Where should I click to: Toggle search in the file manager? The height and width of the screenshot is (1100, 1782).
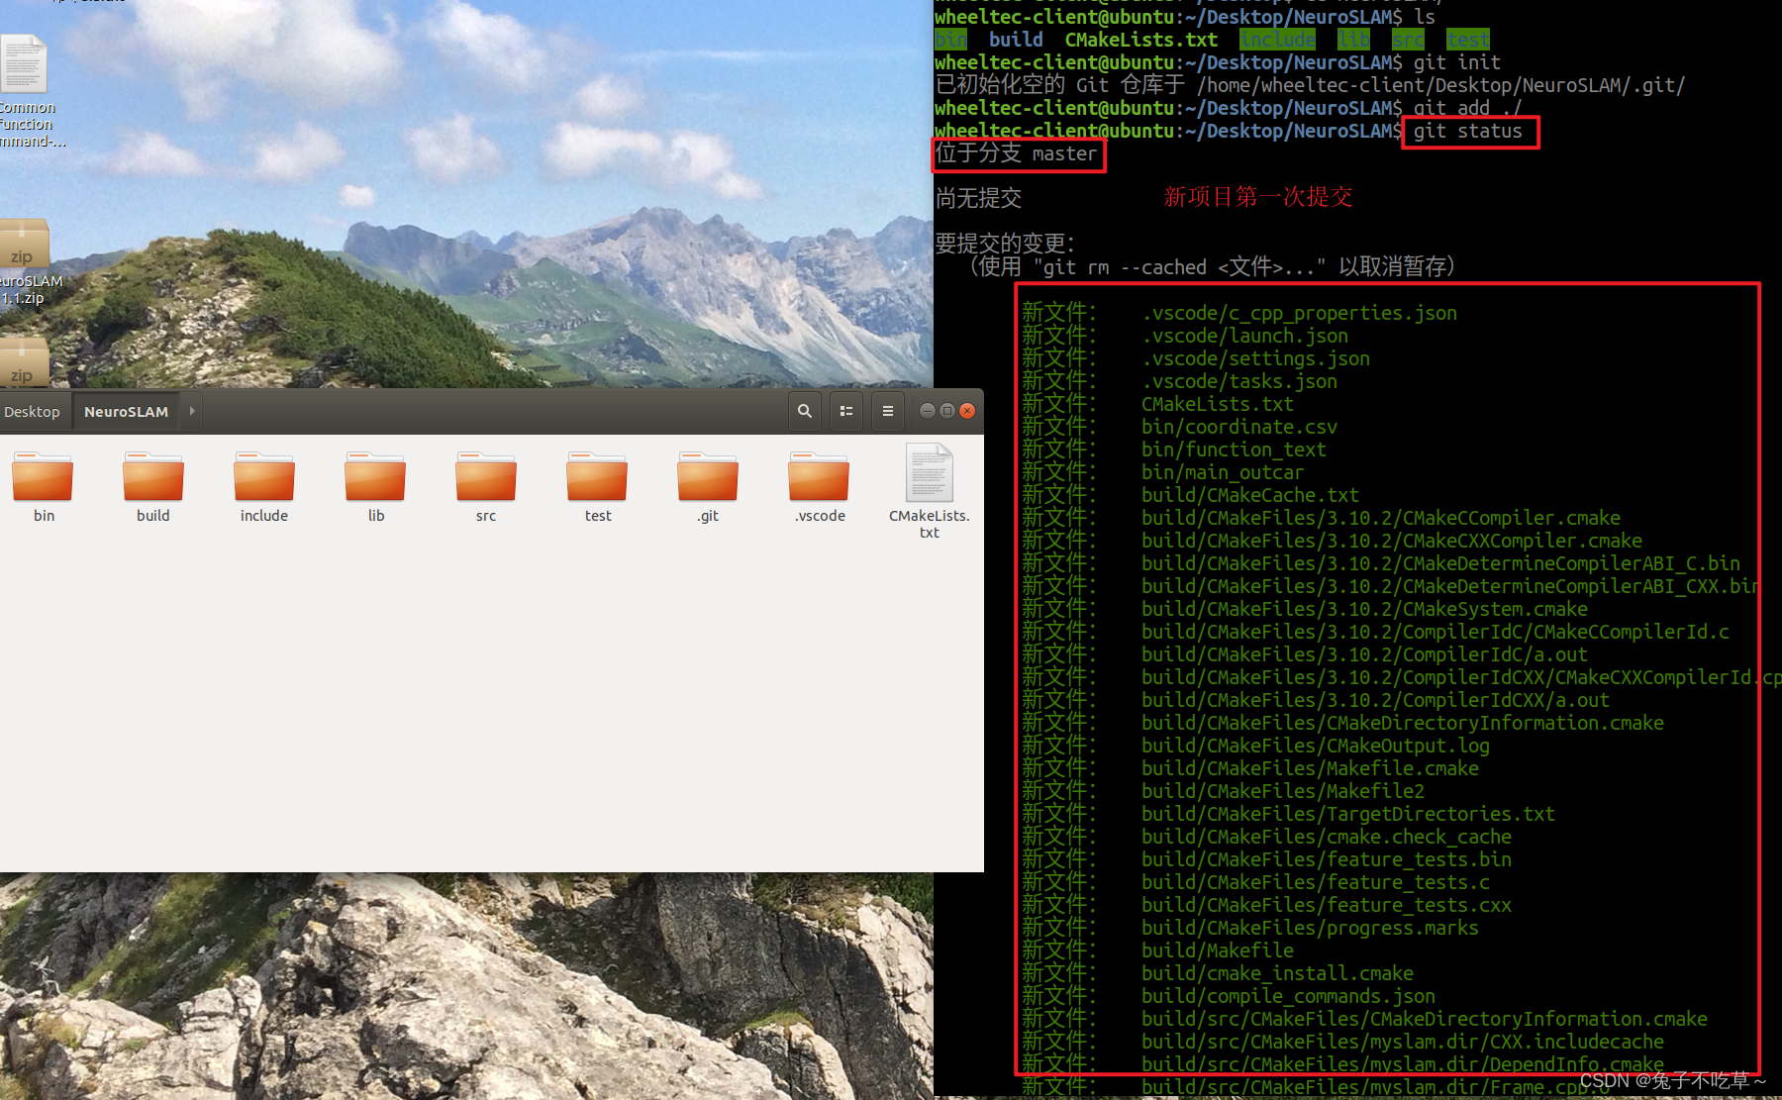click(x=804, y=410)
